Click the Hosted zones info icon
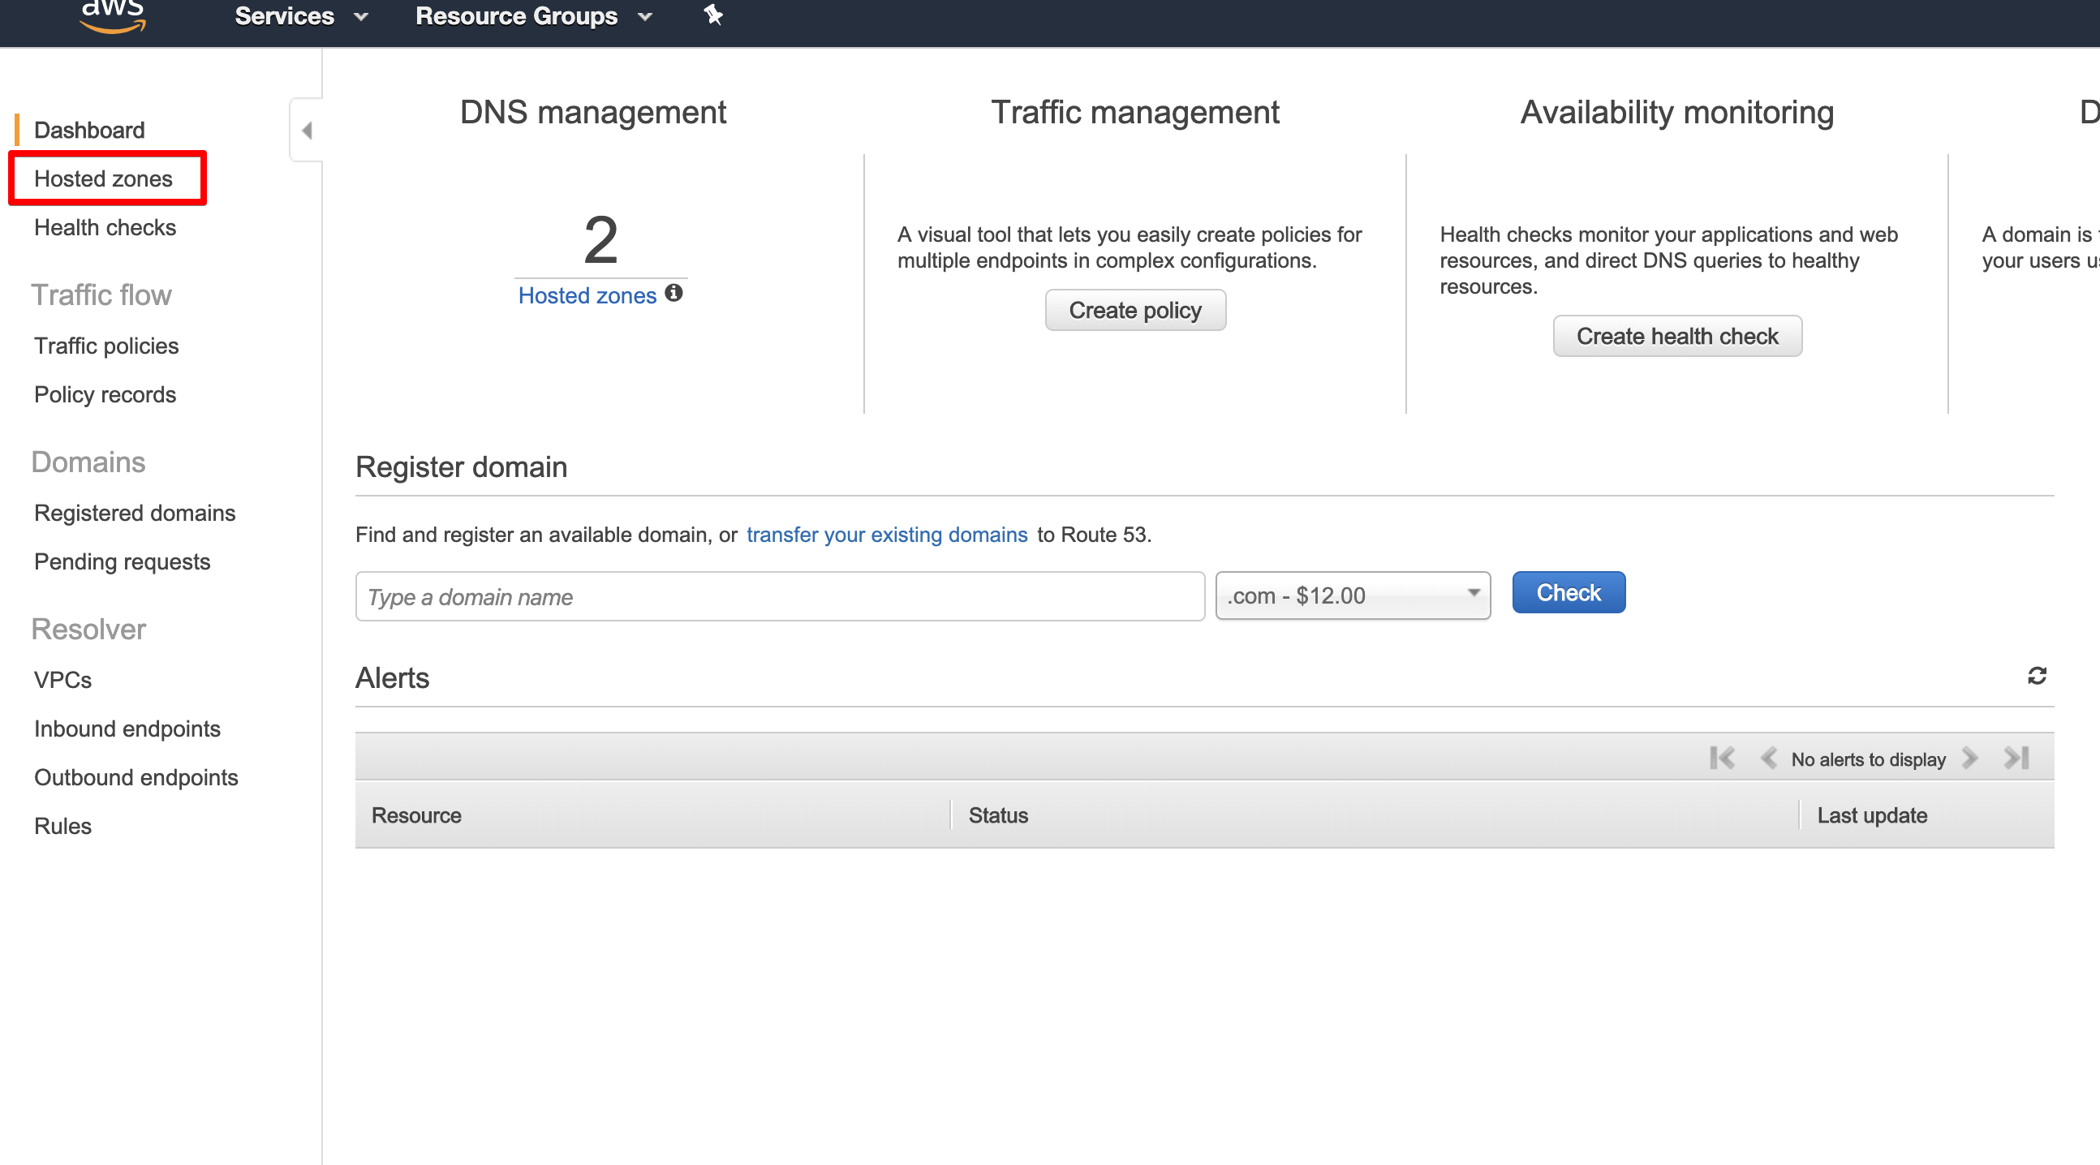The image size is (2100, 1165). 673,293
